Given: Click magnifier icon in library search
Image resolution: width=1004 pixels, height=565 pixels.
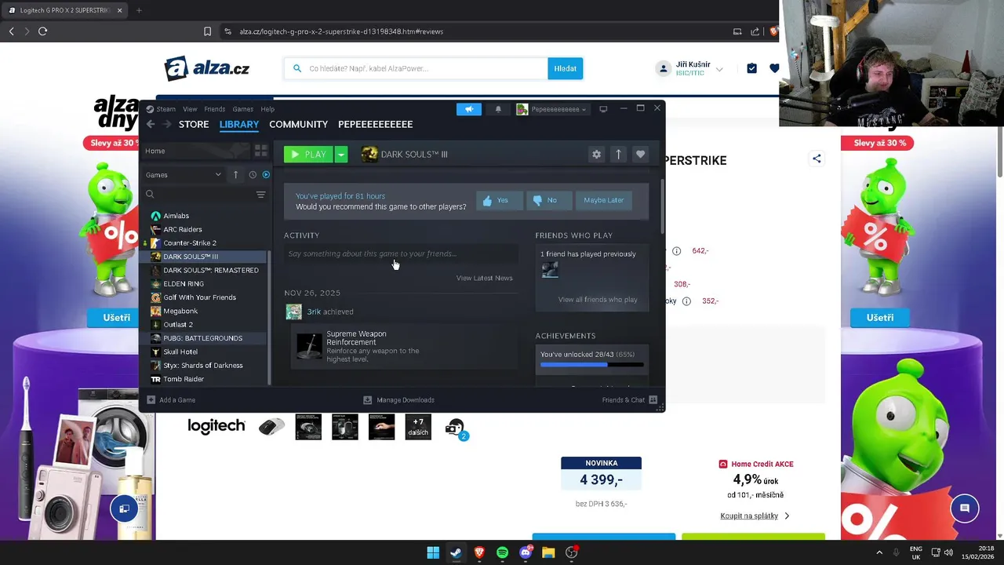Looking at the screenshot, I should (x=150, y=195).
